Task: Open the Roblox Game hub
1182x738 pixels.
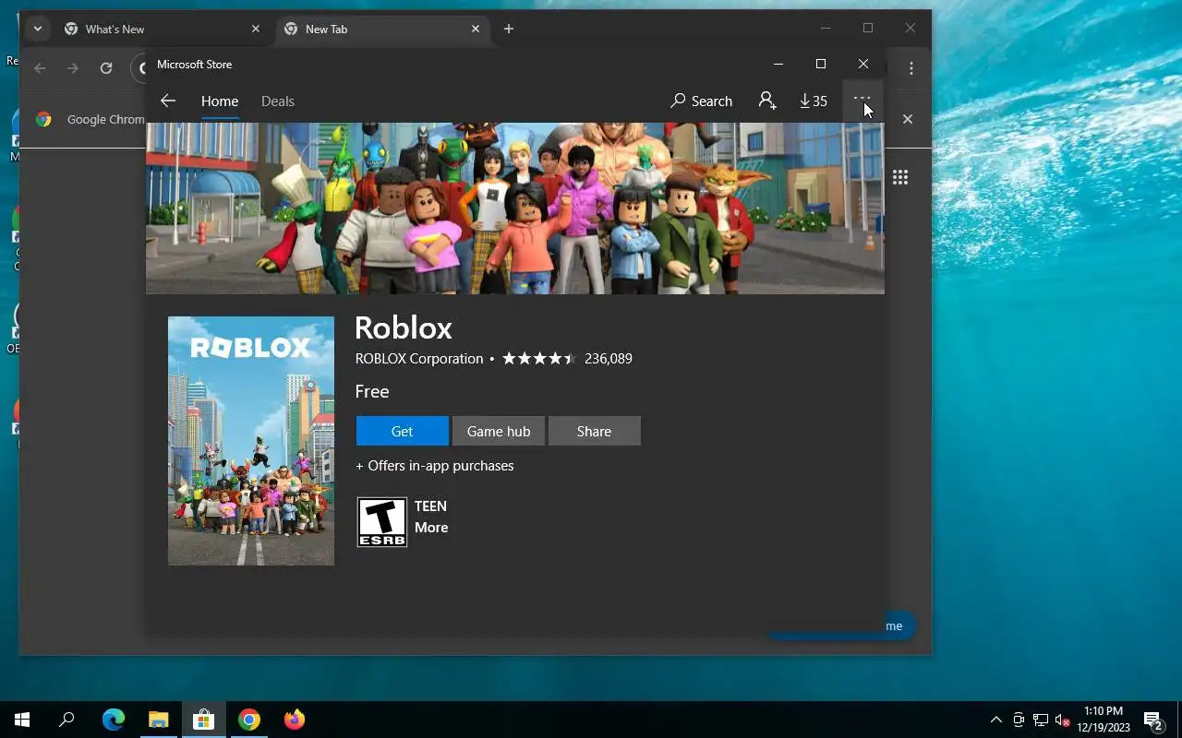Action: pyautogui.click(x=499, y=431)
